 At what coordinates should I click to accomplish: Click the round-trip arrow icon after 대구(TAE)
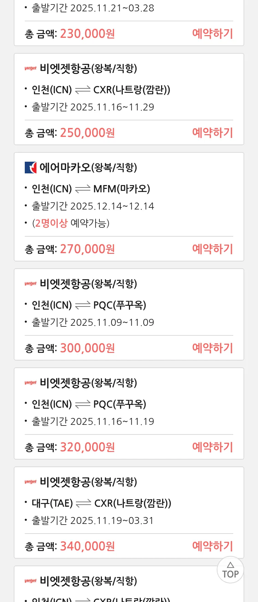click(84, 503)
